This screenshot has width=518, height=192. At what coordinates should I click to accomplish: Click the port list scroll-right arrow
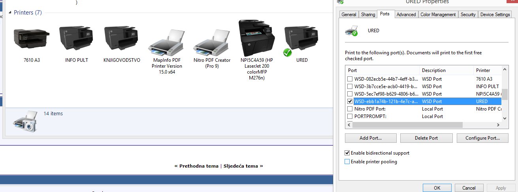(498, 125)
